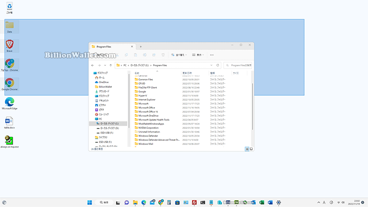The image size is (368, 207).
Task: Open Settings gear in the taskbar
Action: tap(279, 202)
